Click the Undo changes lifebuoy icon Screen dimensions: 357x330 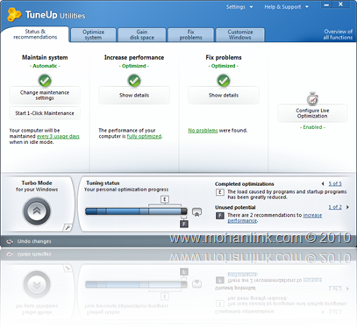[10, 241]
